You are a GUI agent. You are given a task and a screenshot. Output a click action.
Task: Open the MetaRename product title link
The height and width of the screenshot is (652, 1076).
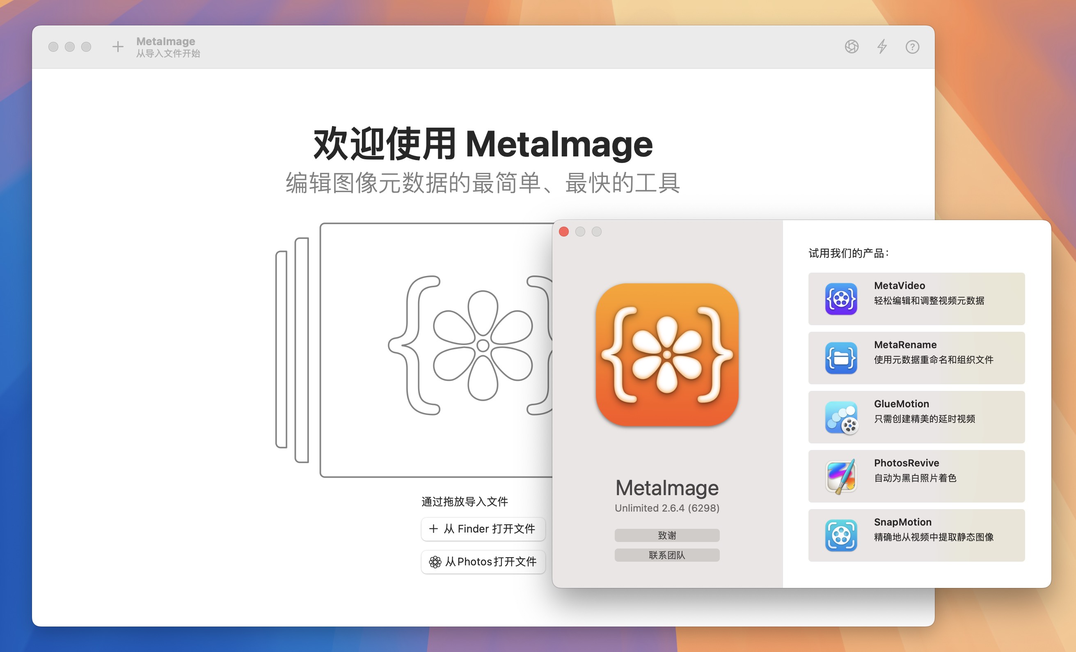tap(905, 344)
